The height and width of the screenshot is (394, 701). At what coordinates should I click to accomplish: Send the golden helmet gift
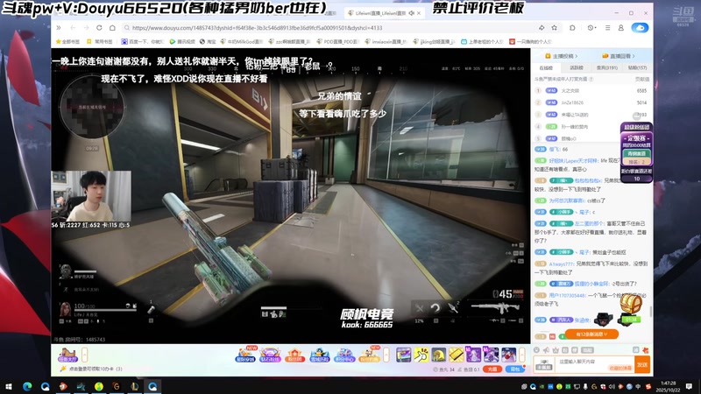(x=439, y=355)
